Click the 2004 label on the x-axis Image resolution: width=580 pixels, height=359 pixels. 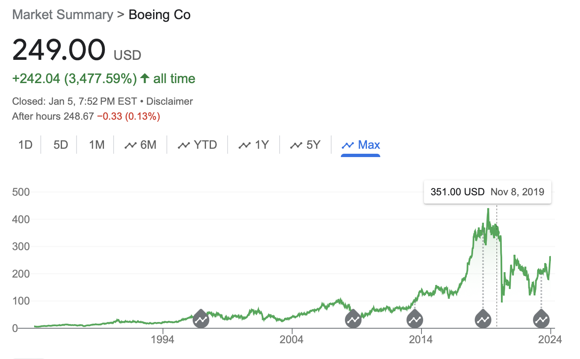click(292, 339)
